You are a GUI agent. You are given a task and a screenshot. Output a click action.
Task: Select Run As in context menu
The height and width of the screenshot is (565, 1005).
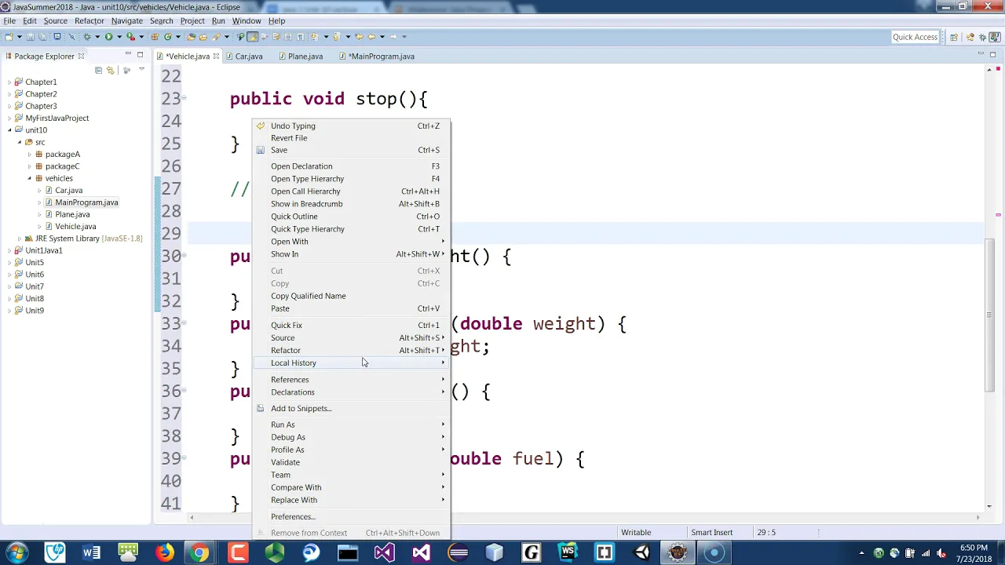click(352, 425)
